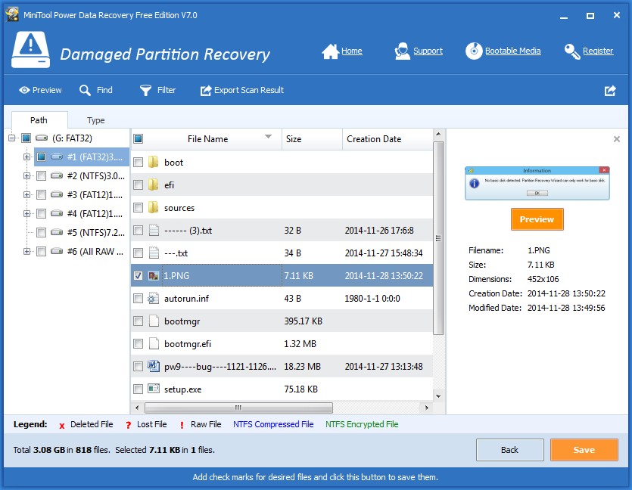Click the vertical scrollbar thumb of file list
The height and width of the screenshot is (490, 632).
[438, 238]
